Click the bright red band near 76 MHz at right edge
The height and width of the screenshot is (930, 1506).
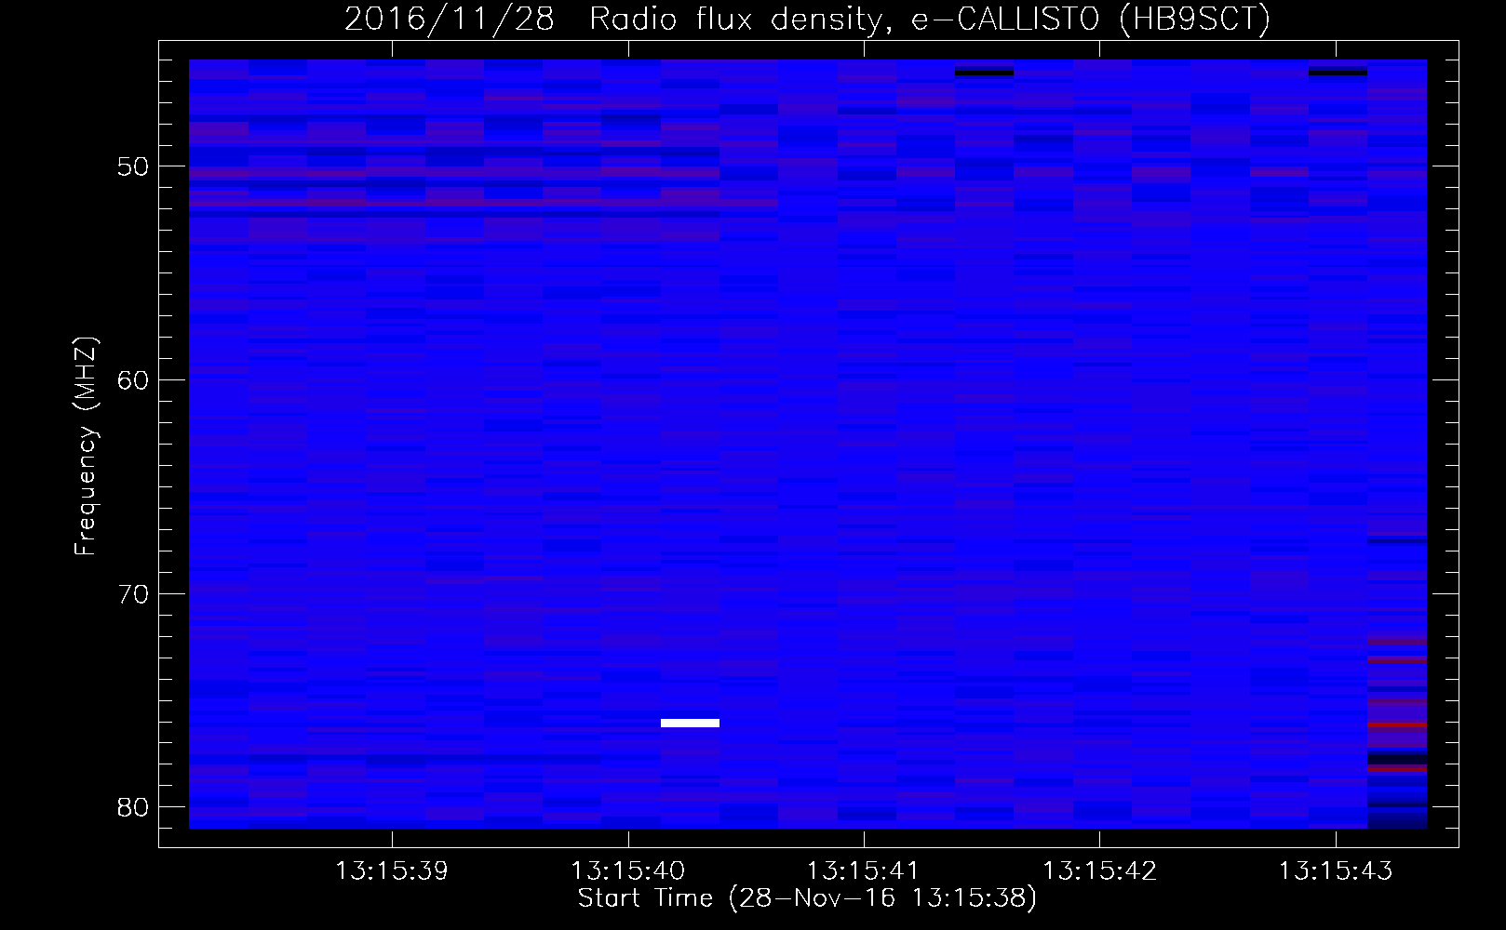1397,724
